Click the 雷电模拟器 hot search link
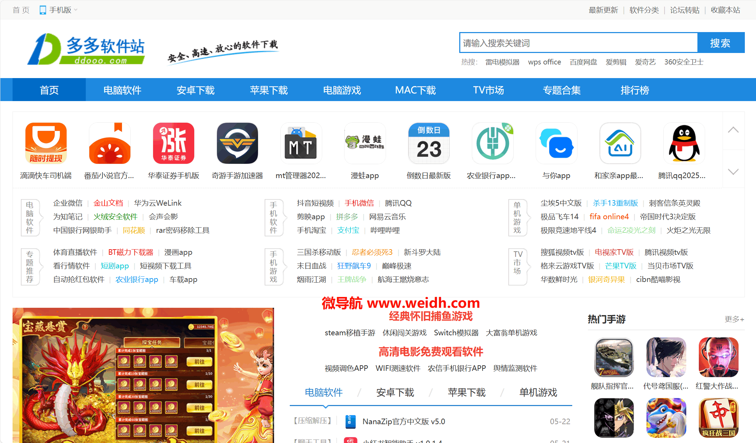 pyautogui.click(x=502, y=62)
